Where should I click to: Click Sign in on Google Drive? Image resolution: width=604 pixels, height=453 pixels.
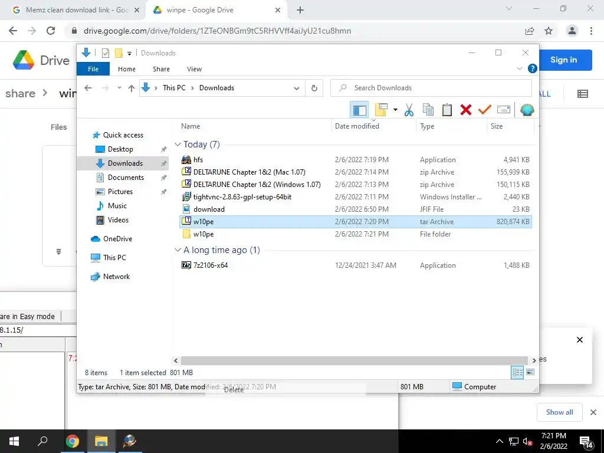pyautogui.click(x=563, y=60)
